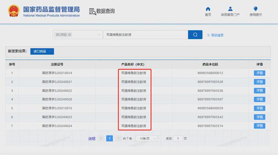This screenshot has height=155, width=278.
Task: Open 详情 for 国药准字SJ20240024
Action: click(259, 126)
